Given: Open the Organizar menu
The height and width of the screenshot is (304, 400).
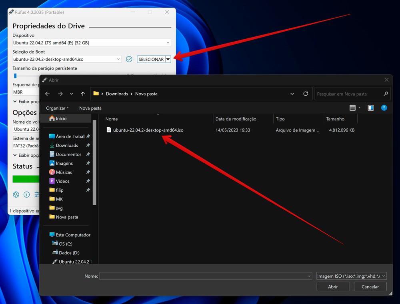Looking at the screenshot, I should point(57,108).
